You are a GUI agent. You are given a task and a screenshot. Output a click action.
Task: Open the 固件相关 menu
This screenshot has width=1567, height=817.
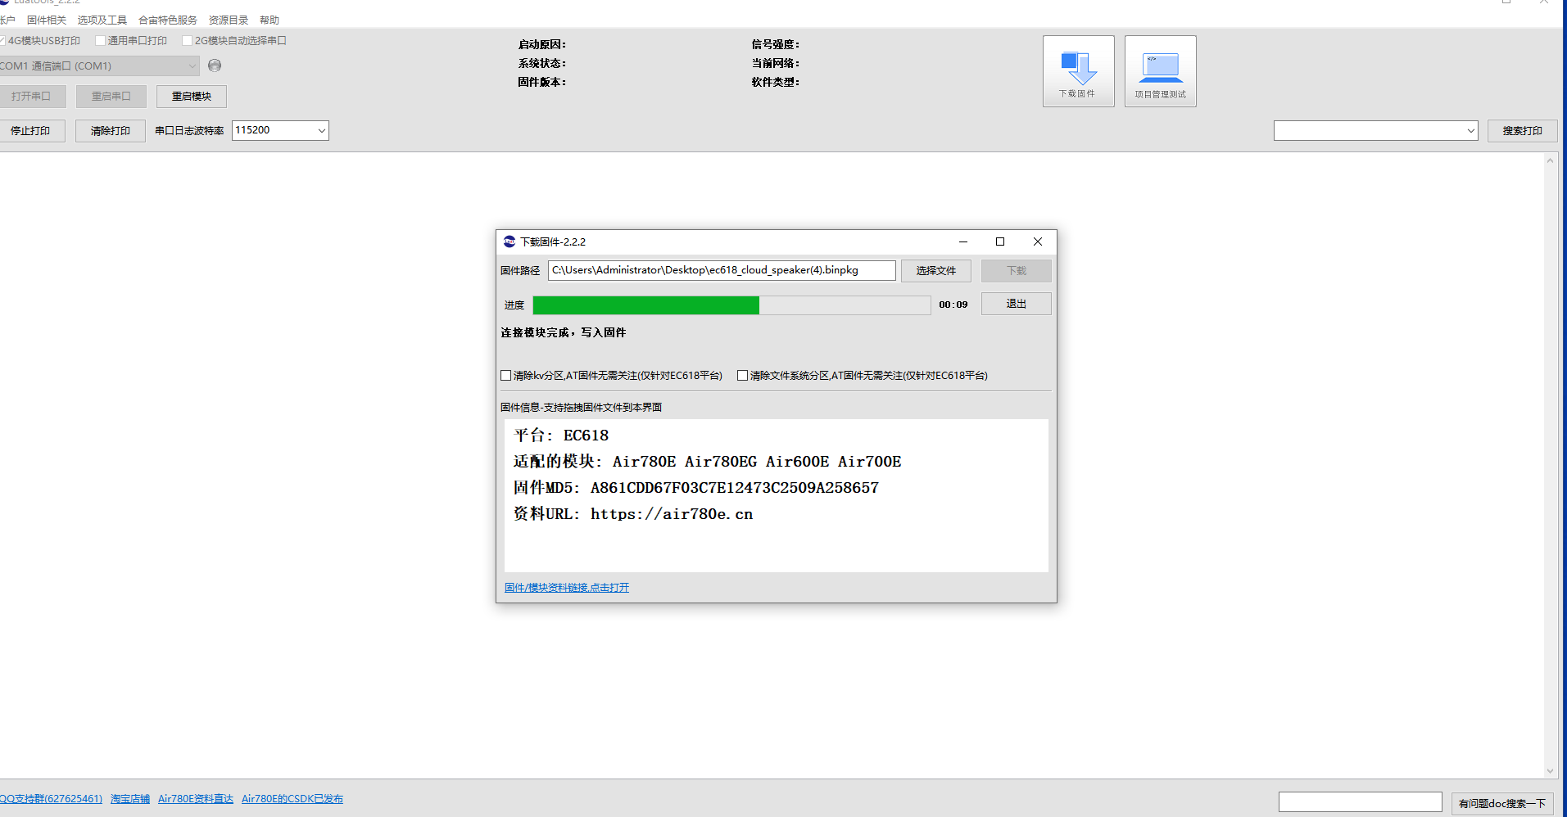47,20
